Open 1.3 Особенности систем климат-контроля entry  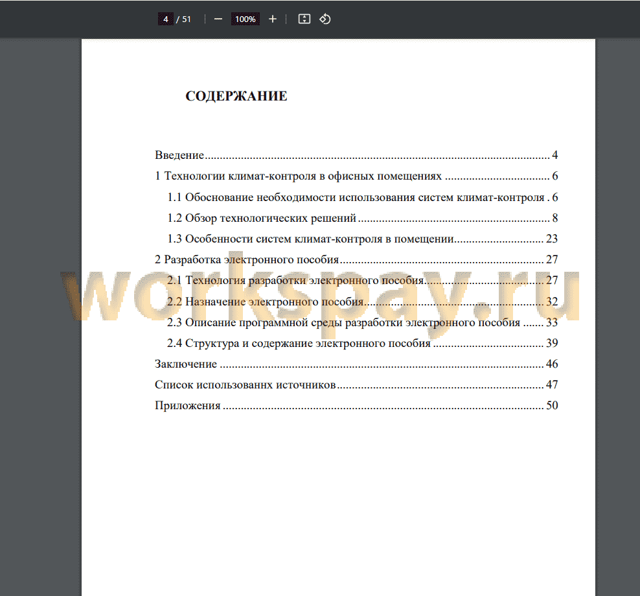click(x=363, y=239)
